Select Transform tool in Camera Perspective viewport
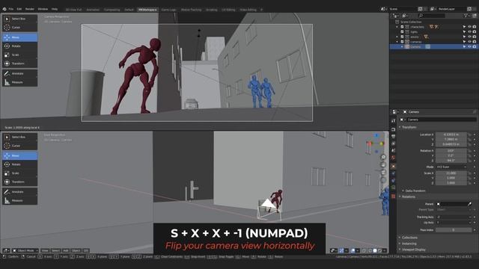Image resolution: width=479 pixels, height=269 pixels. tap(20, 64)
